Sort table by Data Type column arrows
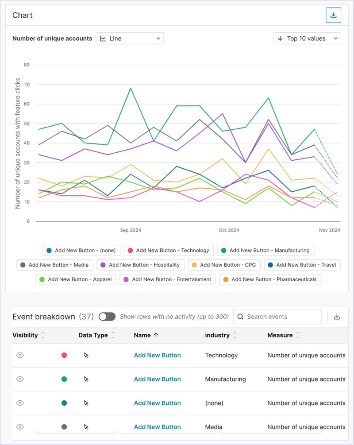The image size is (354, 445). pyautogui.click(x=113, y=335)
